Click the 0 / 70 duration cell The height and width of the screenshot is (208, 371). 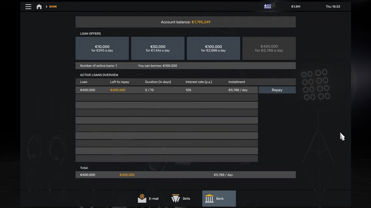(149, 90)
